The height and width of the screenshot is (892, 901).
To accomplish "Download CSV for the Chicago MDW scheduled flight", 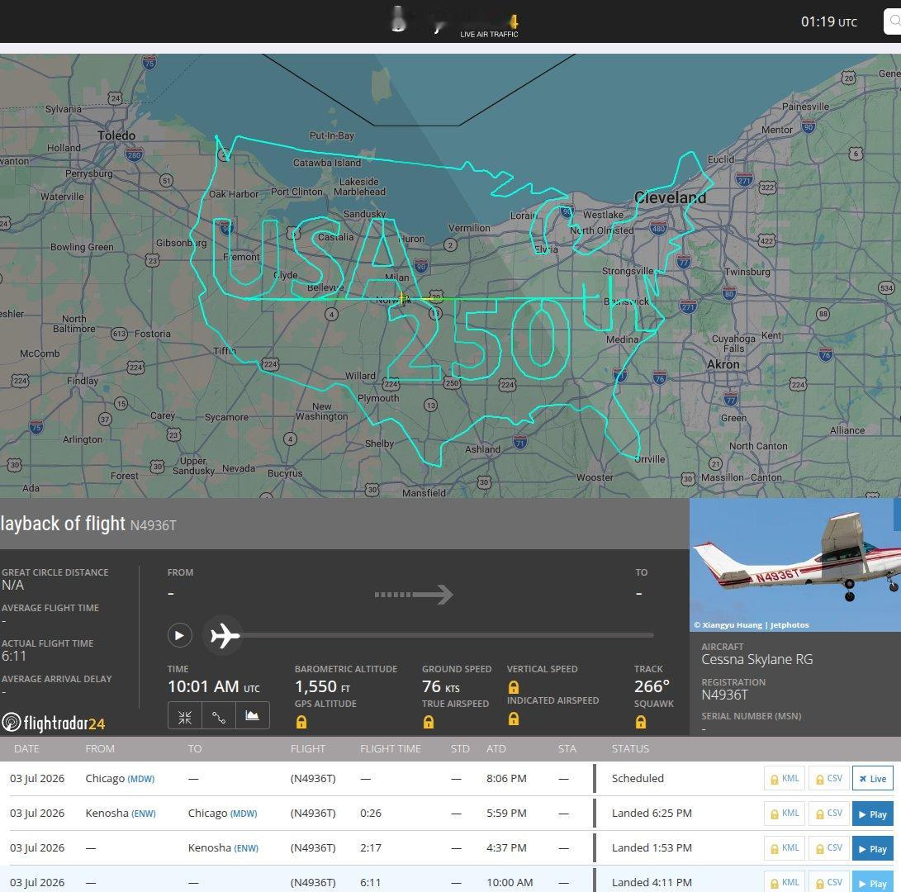I will point(828,779).
